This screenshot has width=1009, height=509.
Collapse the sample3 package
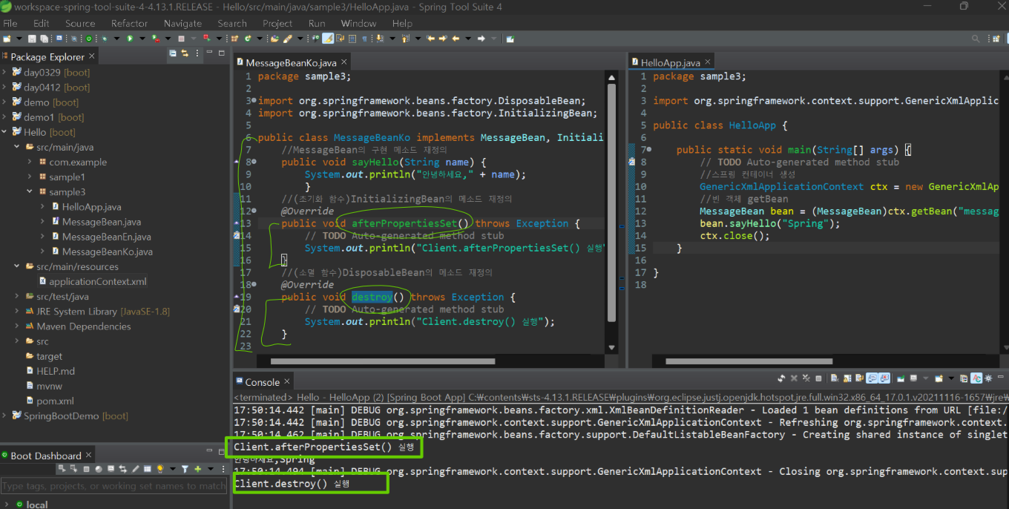point(30,191)
